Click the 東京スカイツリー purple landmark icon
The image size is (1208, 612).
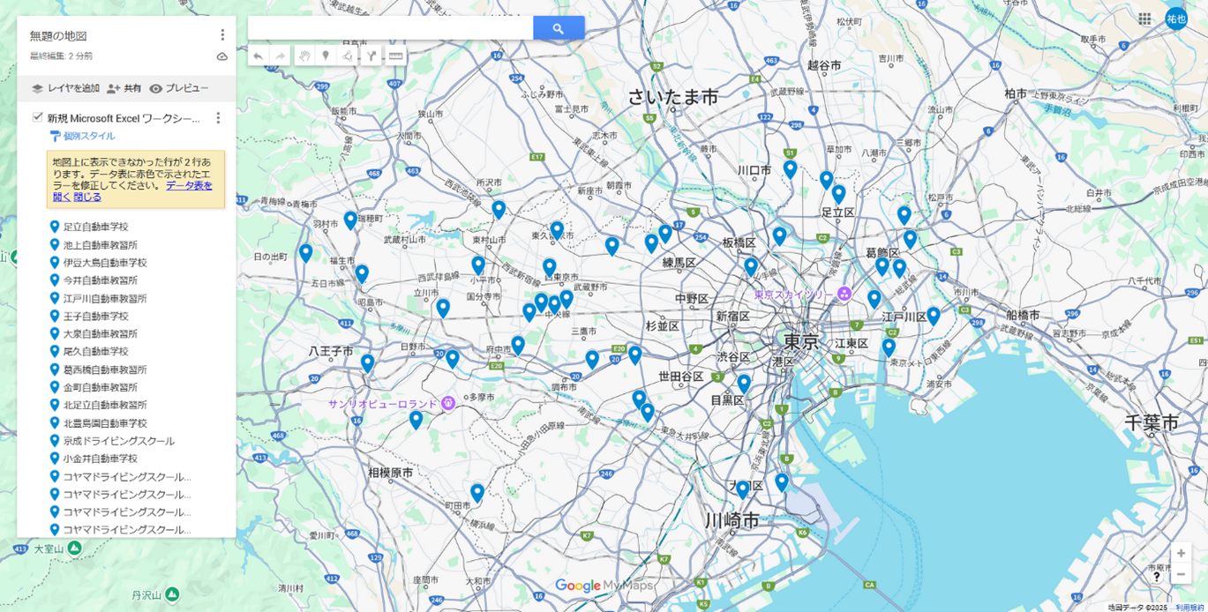pos(844,294)
